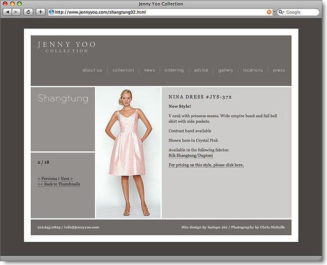This screenshot has height=265, width=327.
Task: Click the plus Add Bookmark button
Action: pos(40,12)
